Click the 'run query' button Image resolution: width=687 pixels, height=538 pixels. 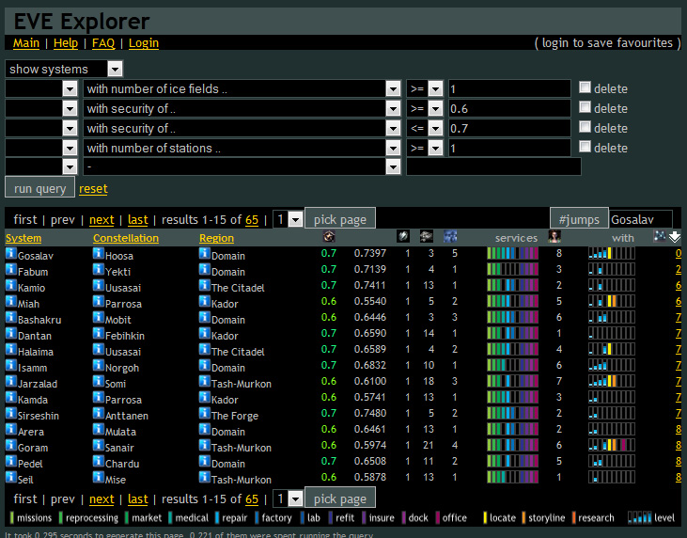tap(39, 188)
